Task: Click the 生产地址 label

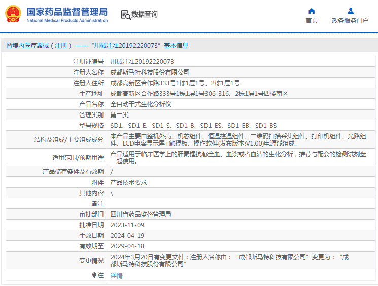Action: tap(91, 94)
